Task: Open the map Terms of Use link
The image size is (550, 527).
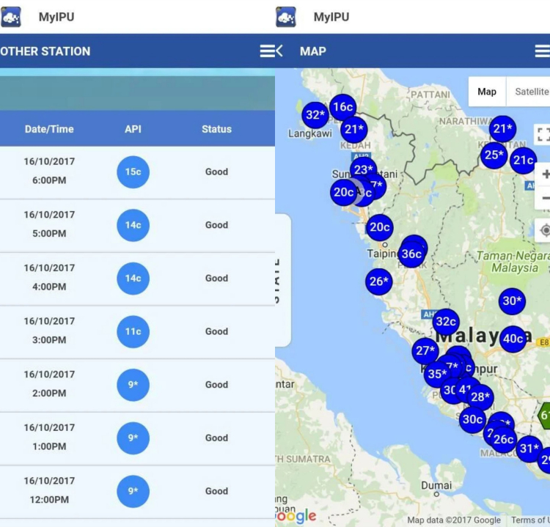Action: click(x=530, y=520)
